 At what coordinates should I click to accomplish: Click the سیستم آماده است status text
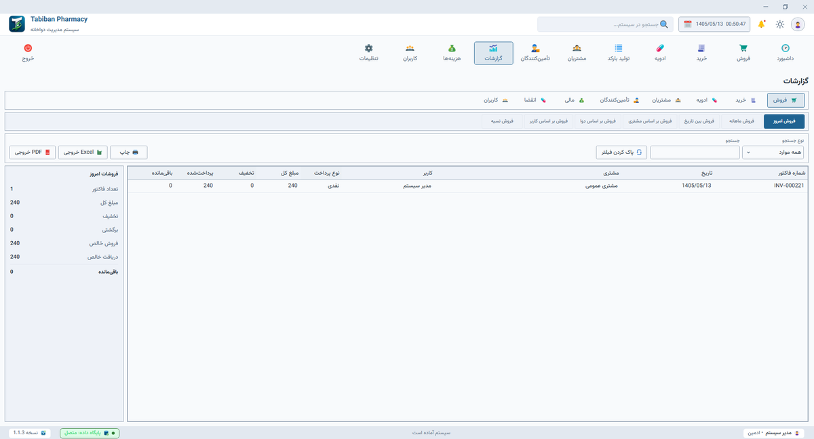coord(431,432)
